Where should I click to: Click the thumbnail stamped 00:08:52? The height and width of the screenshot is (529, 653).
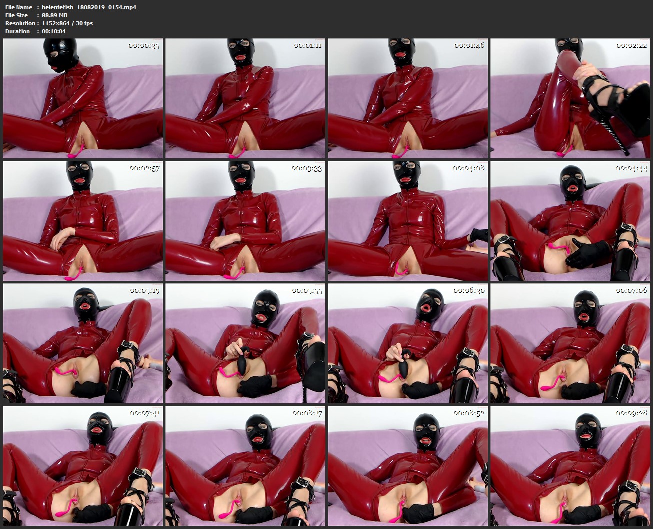click(408, 466)
